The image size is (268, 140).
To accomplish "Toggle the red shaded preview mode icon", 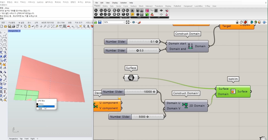I will click(x=246, y=22).
